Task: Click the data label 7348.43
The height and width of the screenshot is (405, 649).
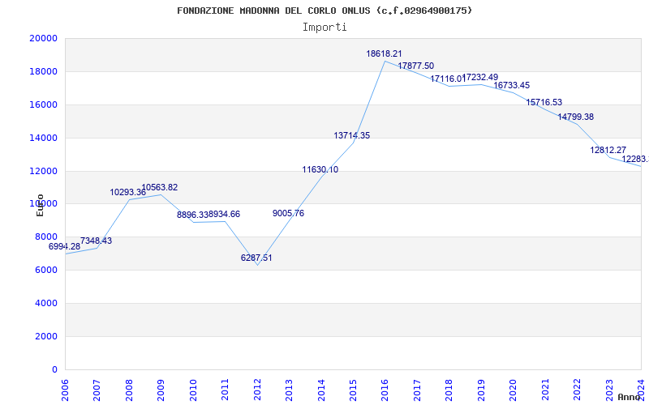Action: (96, 241)
